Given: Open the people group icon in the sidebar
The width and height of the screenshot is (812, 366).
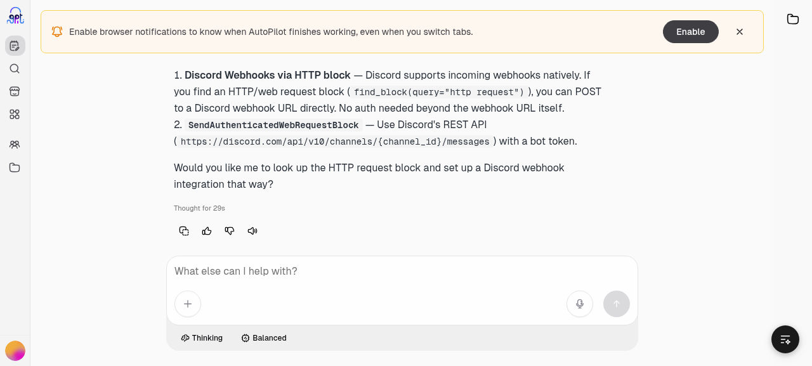Looking at the screenshot, I should [x=15, y=145].
